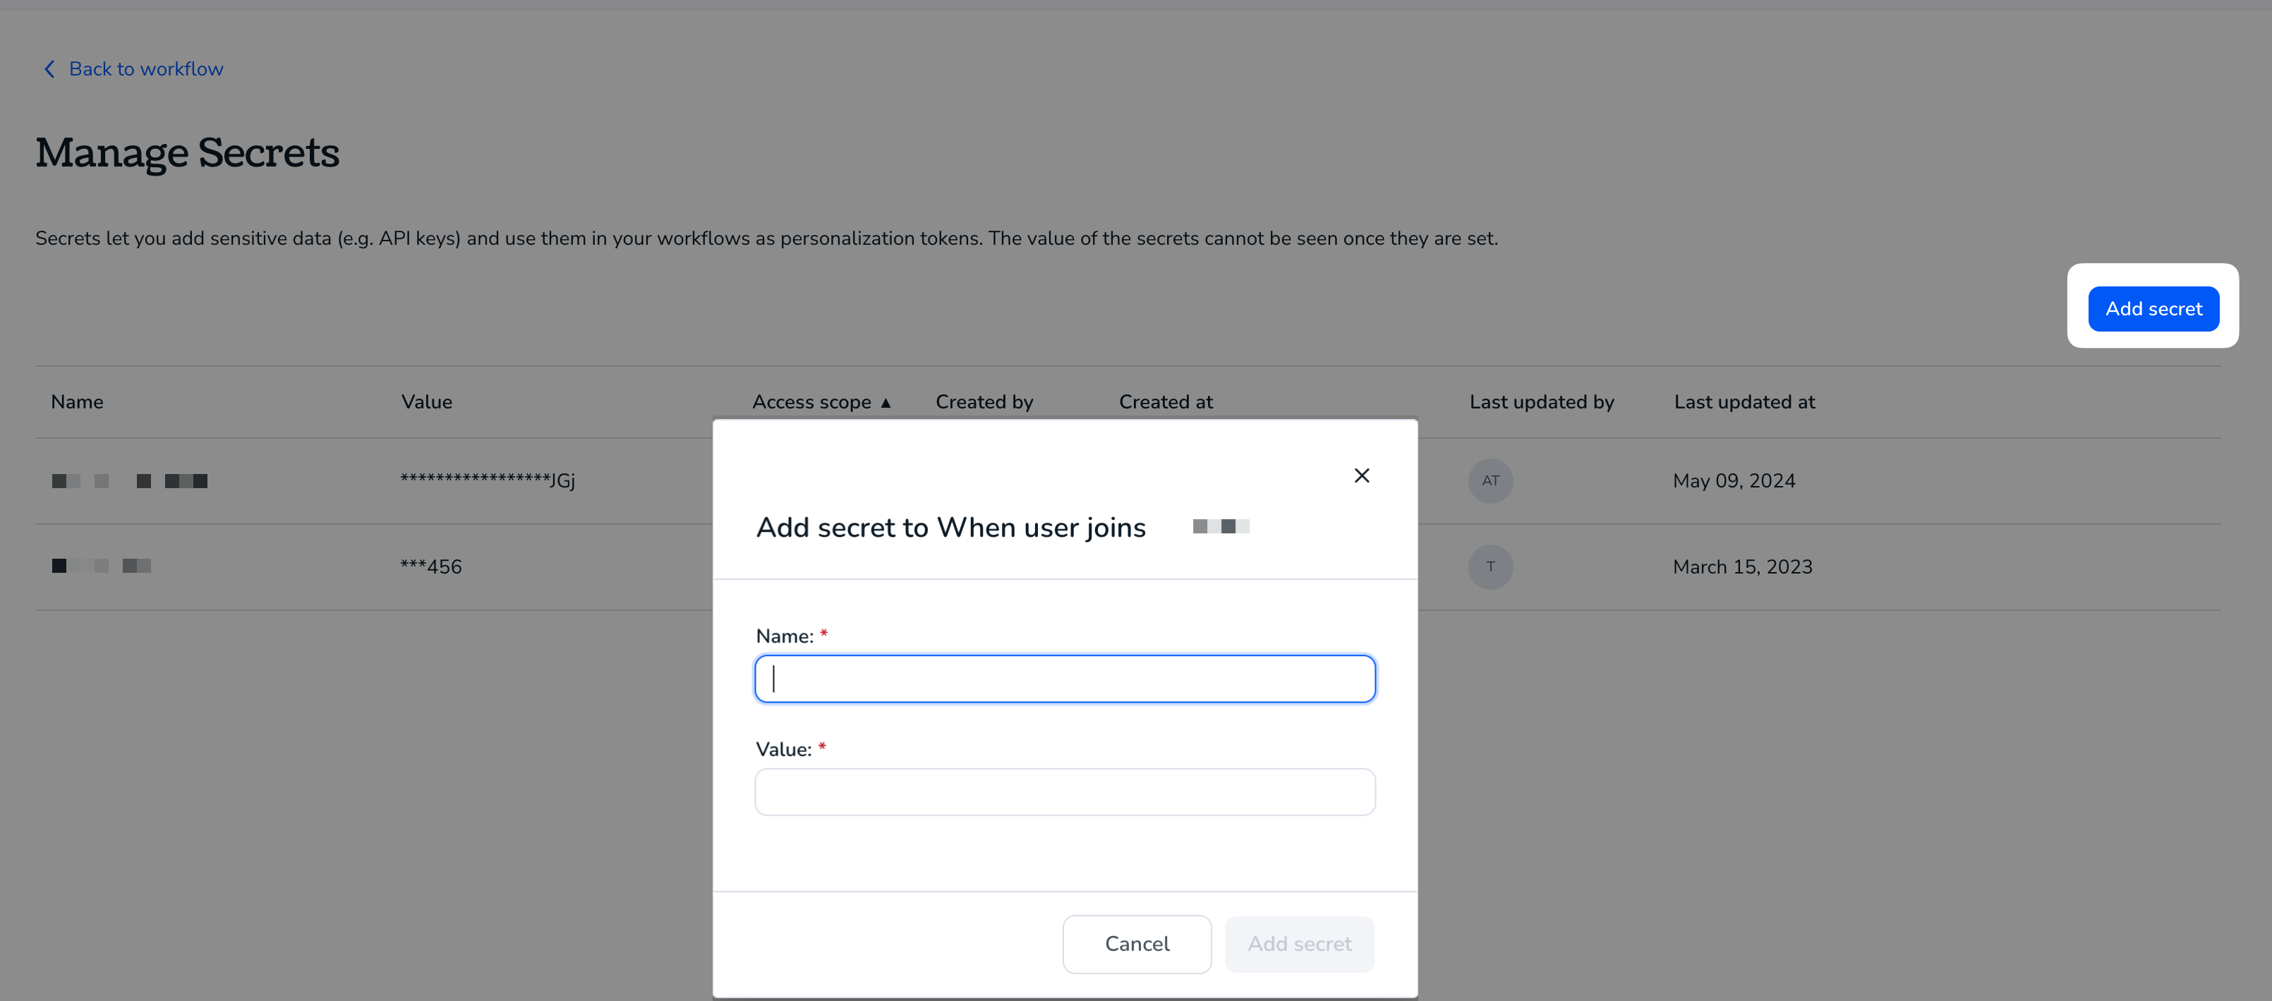The width and height of the screenshot is (2272, 1001).
Task: Sort by Last updated by column
Action: pos(1542,402)
